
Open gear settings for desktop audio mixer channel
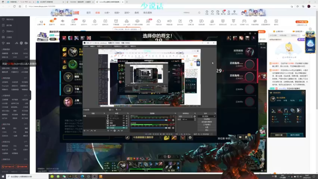tap(173, 128)
